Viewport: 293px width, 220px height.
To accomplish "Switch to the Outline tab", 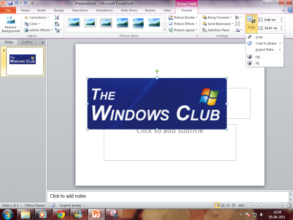I will pyautogui.click(x=27, y=42).
